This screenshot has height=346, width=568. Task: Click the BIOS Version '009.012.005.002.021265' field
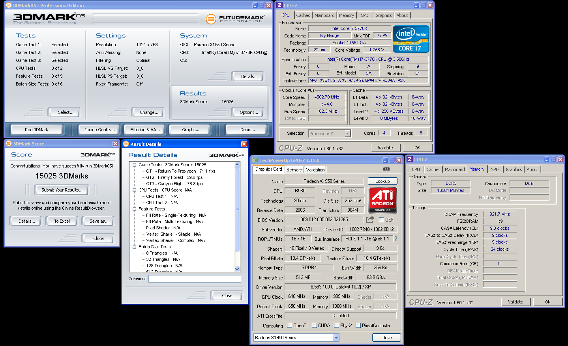(324, 220)
